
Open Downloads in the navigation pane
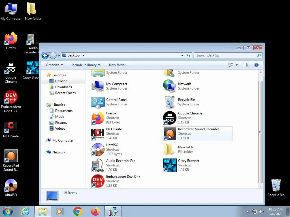click(63, 87)
